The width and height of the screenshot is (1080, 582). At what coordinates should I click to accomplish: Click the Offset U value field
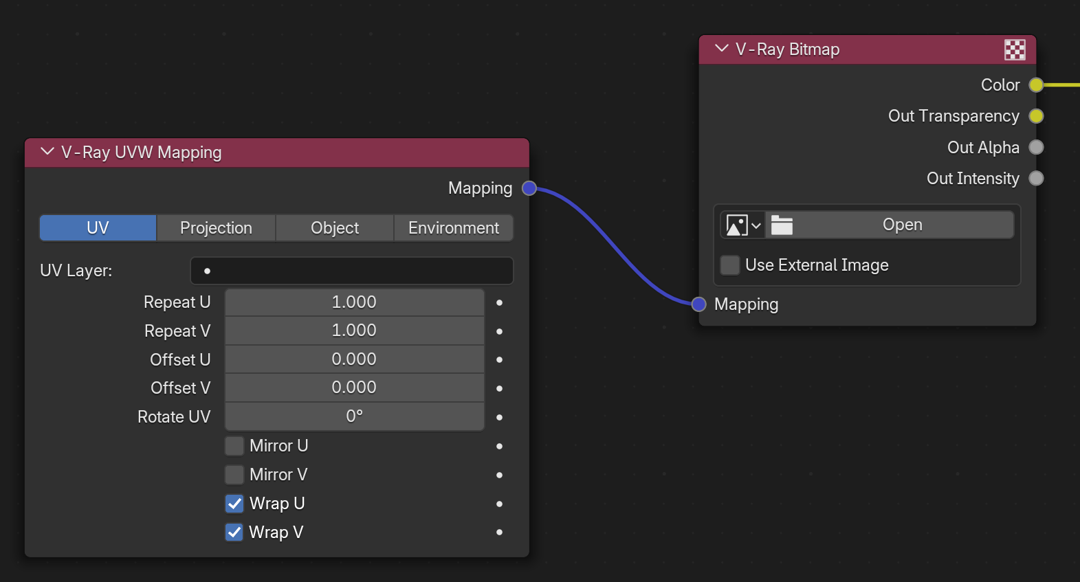(x=354, y=359)
